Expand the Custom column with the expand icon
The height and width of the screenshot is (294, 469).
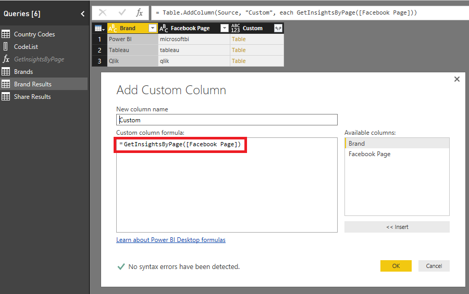click(278, 28)
